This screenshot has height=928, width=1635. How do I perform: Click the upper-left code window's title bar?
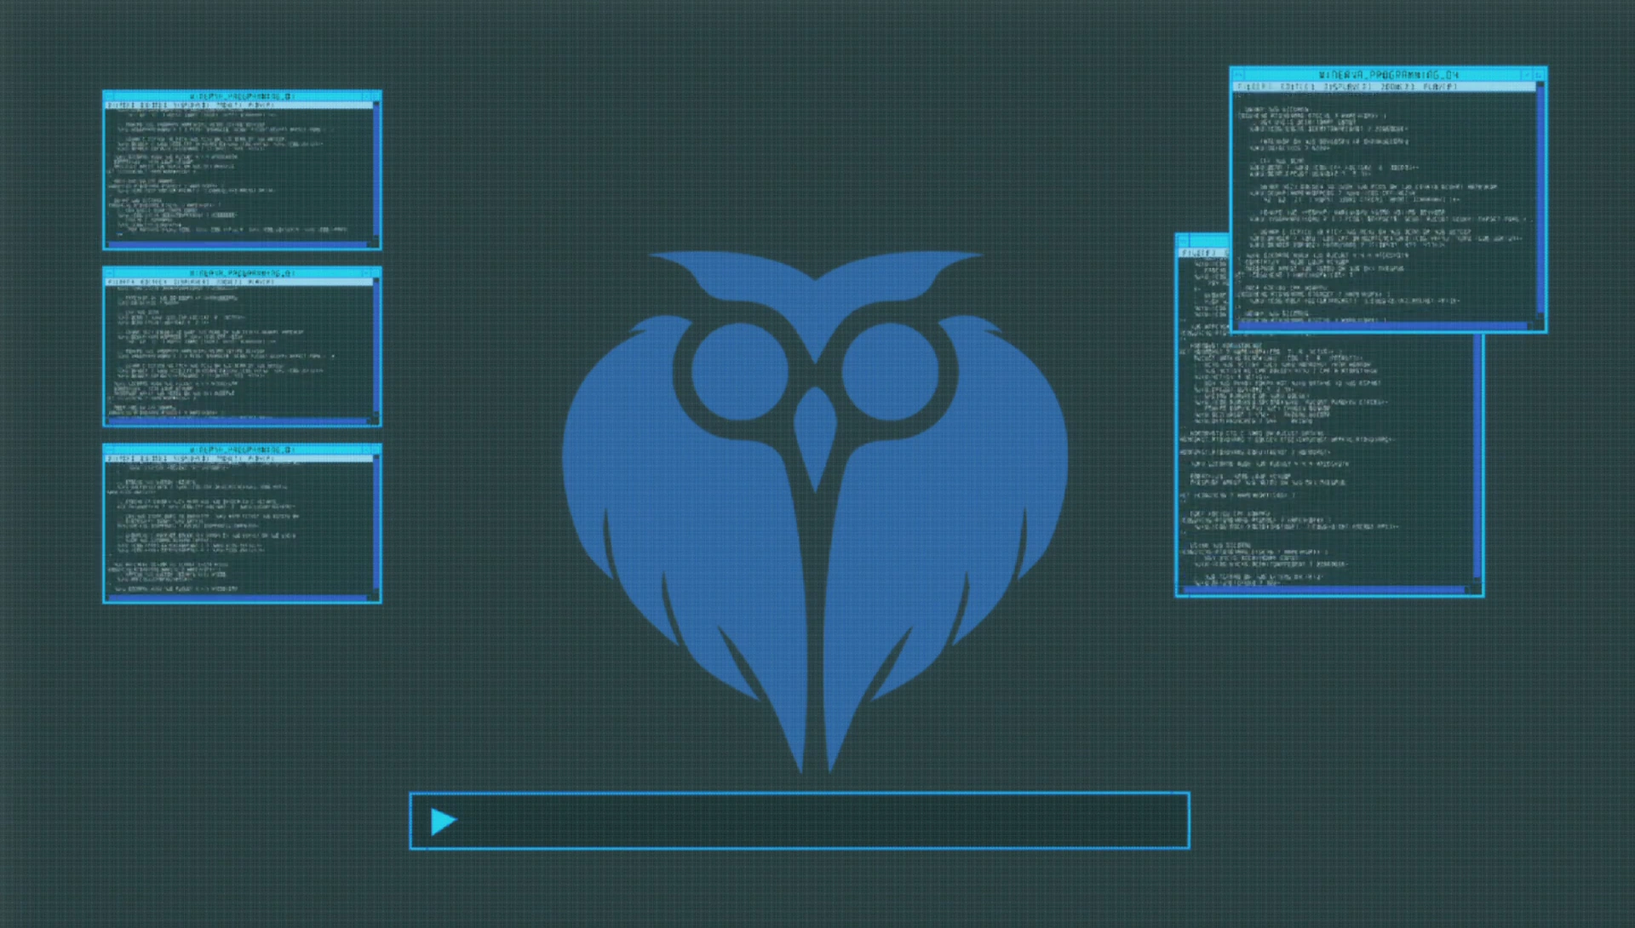click(x=242, y=96)
